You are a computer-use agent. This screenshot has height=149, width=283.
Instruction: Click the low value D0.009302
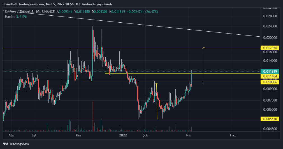point(99,12)
